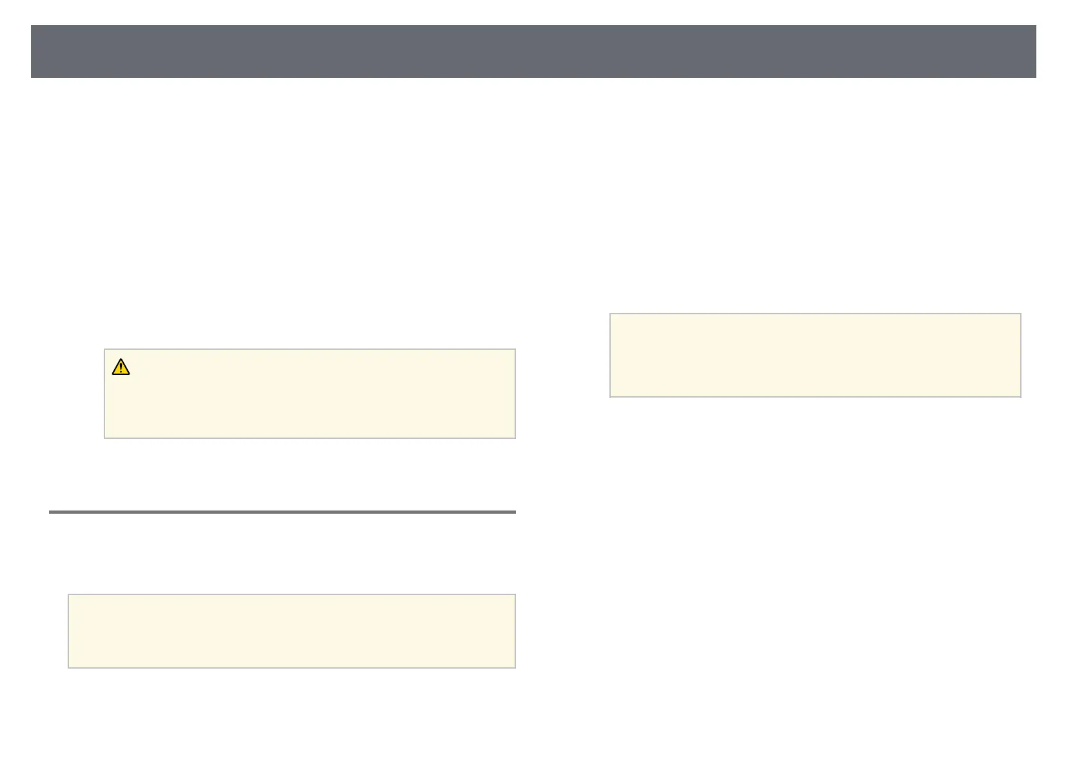
Task: Click the right edge of the caution box
Action: tap(514, 394)
